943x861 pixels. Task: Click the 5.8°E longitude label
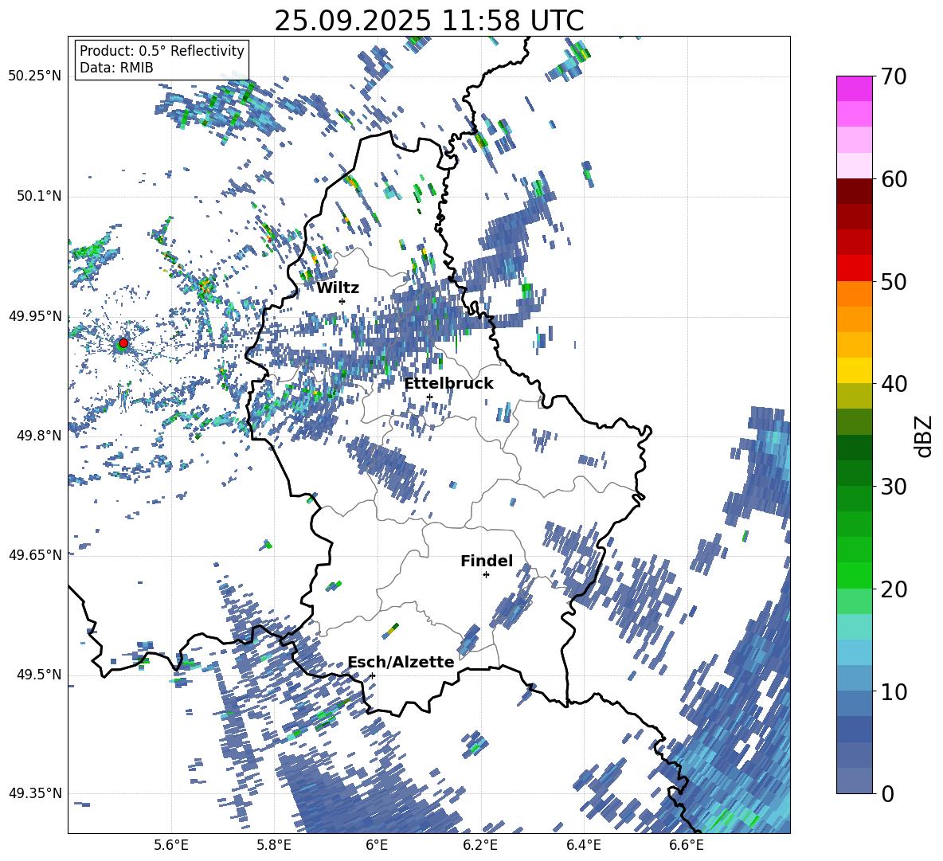(274, 845)
